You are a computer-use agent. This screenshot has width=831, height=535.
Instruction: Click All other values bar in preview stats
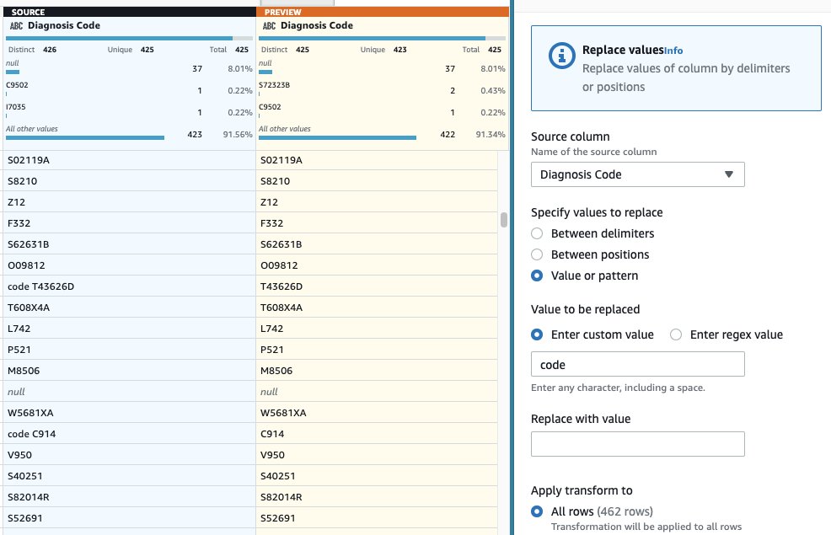(337, 137)
